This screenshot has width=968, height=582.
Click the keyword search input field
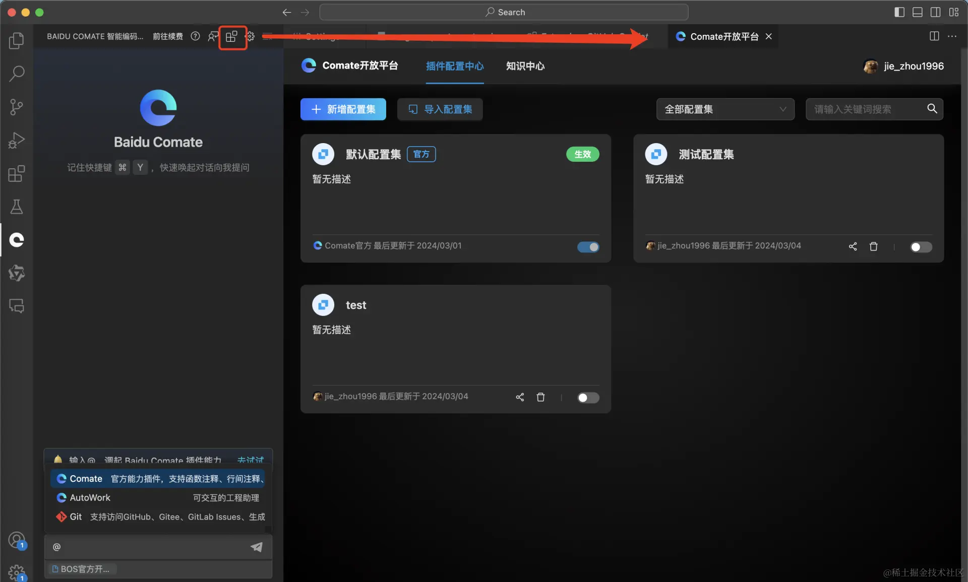[x=865, y=109]
